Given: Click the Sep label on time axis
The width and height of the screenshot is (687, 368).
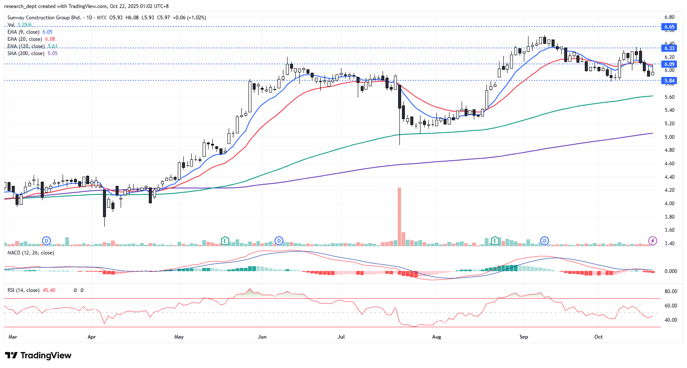Looking at the screenshot, I should [x=523, y=337].
